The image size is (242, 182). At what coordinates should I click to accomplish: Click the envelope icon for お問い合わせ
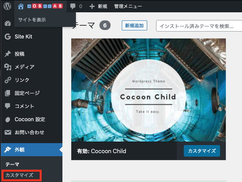(8, 132)
